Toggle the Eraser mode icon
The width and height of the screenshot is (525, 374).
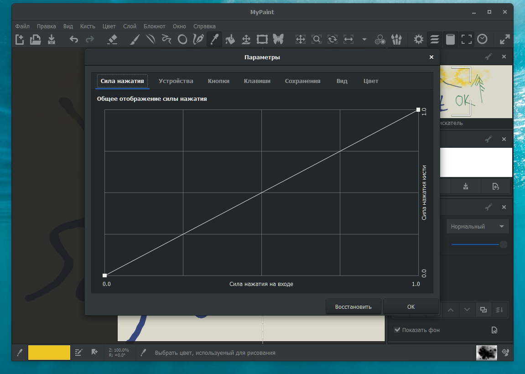(112, 40)
